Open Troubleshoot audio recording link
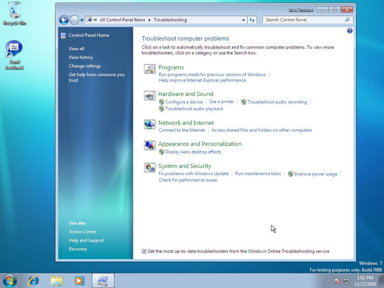Screen dimensions: 384x288 point(277,102)
